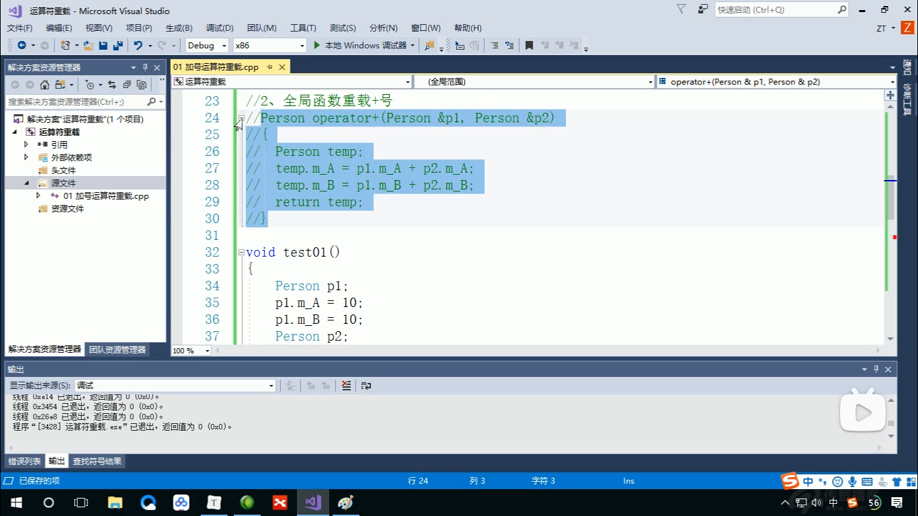Click the feedback icon beside quick launch

coord(702,9)
